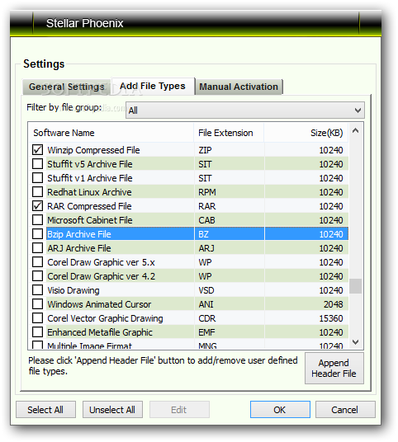The image size is (398, 442).
Task: Sort by the File Extension column header
Action: coord(229,133)
